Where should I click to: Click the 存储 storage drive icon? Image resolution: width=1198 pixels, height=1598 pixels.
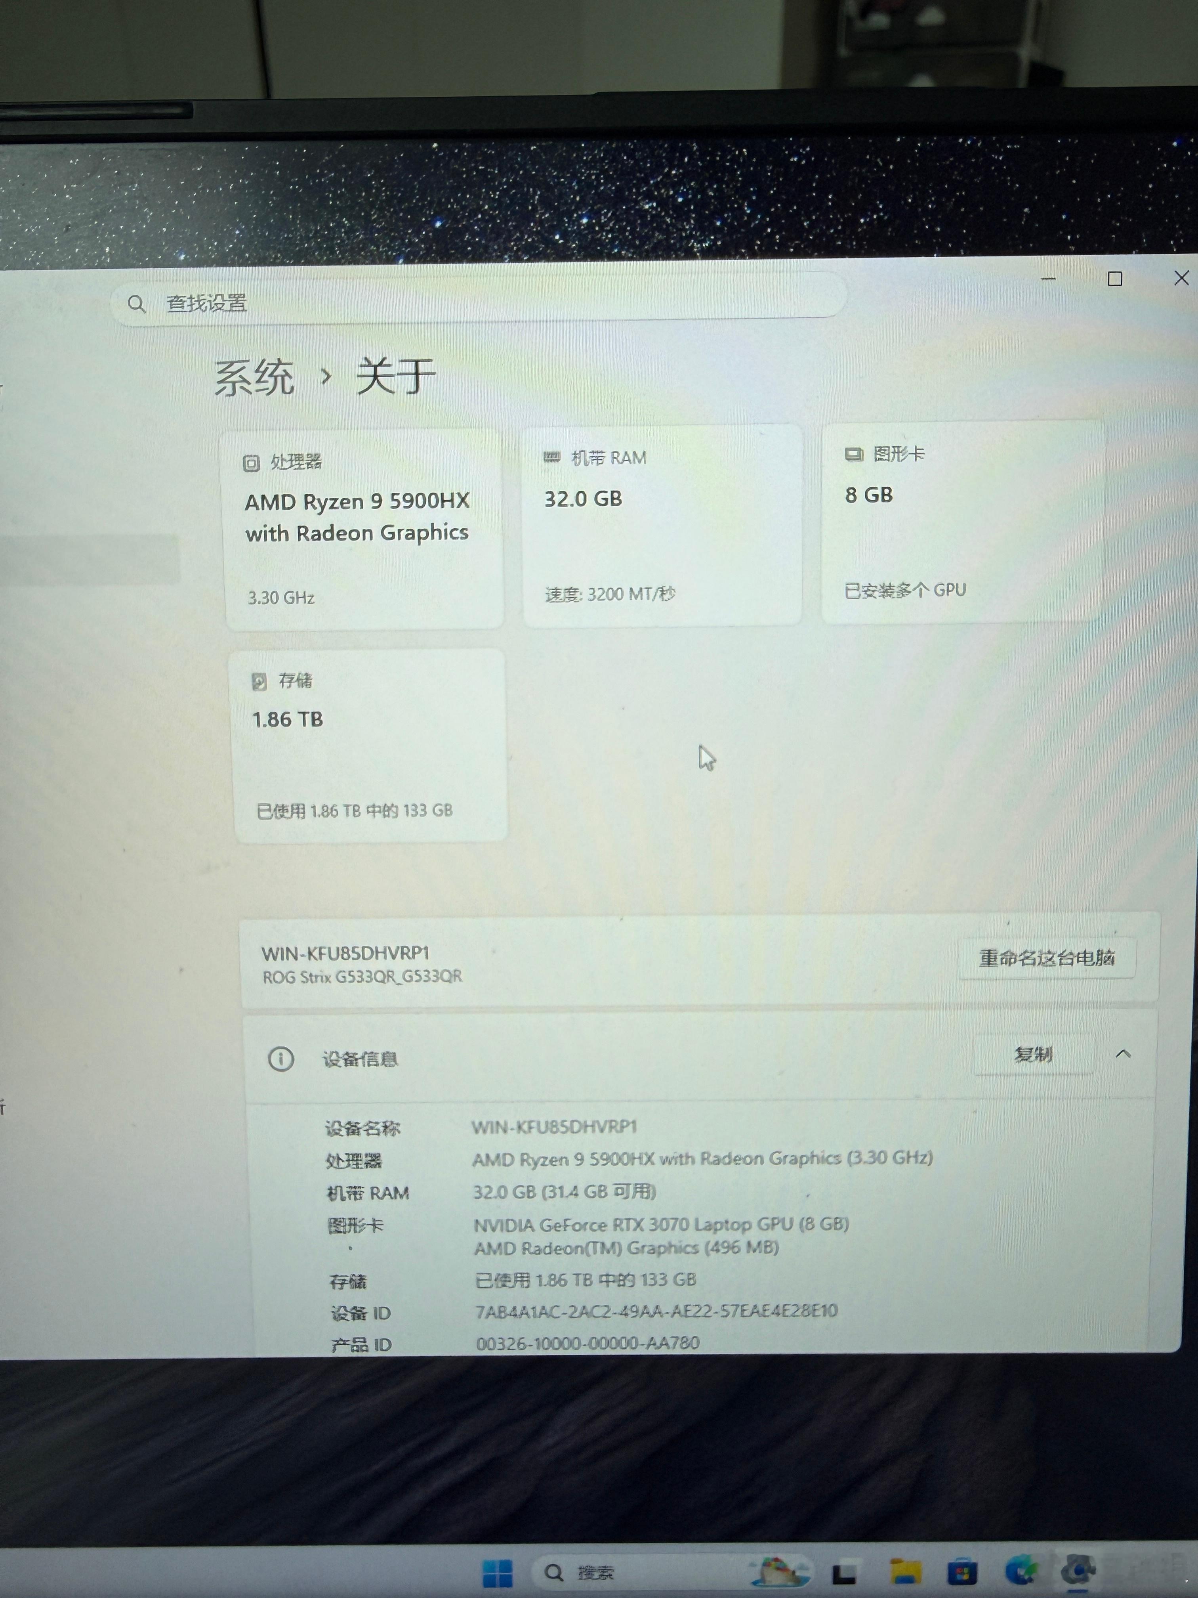tap(259, 681)
